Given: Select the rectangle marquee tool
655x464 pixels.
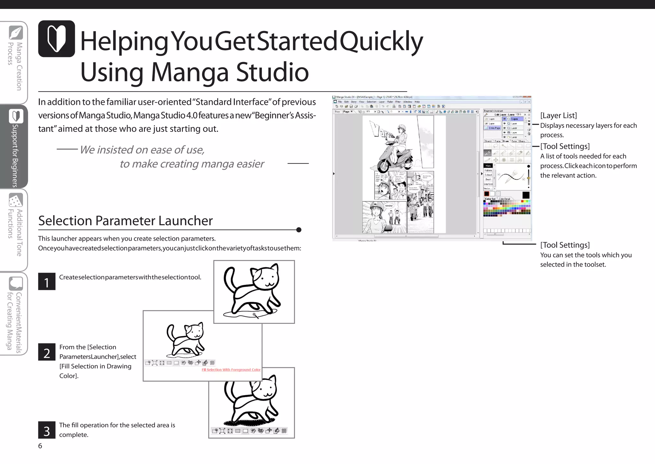Looking at the screenshot, I should 488,146.
